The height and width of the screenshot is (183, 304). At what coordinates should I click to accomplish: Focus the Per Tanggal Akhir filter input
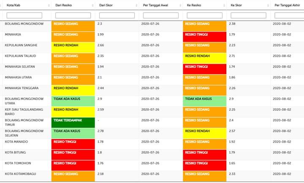coord(289,16)
